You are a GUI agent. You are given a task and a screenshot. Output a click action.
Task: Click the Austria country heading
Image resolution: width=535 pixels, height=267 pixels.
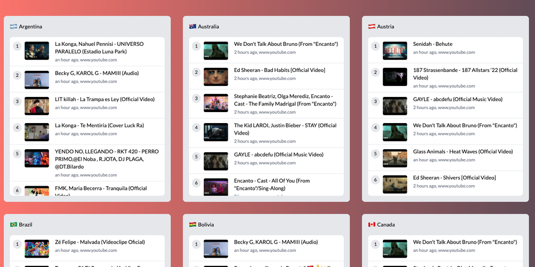(x=386, y=27)
